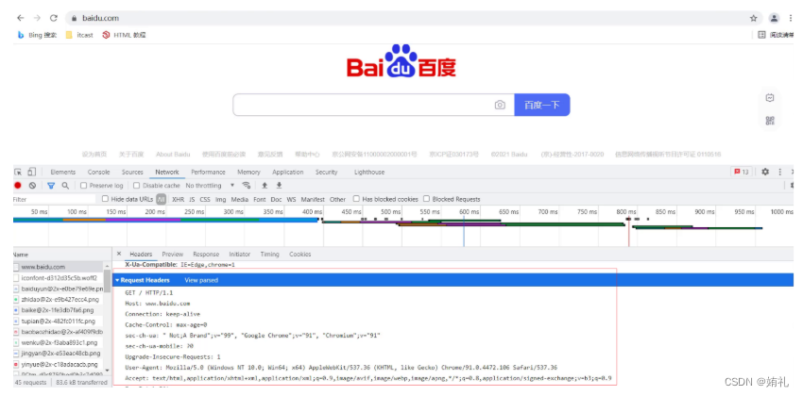Click the export HAR download arrow
Image resolution: width=803 pixels, height=396 pixels.
coord(279,186)
